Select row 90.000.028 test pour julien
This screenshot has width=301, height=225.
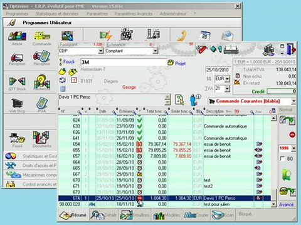pos(164,204)
